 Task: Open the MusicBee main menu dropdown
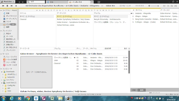pos(8,2)
